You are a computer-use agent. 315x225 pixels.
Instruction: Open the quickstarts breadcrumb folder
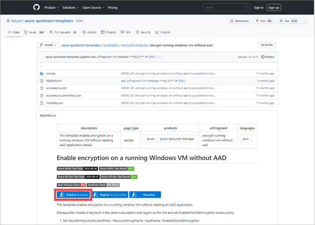[x=110, y=45]
